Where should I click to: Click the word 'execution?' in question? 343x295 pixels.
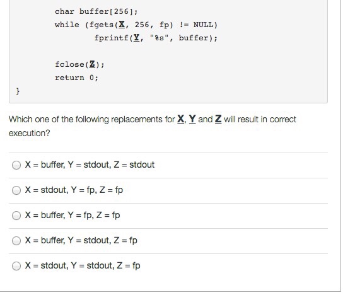coord(30,133)
